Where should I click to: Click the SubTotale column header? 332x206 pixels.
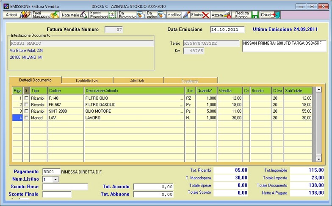tap(298, 90)
